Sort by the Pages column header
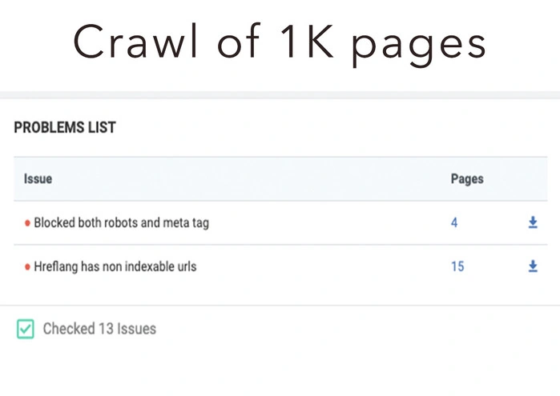 click(x=466, y=179)
